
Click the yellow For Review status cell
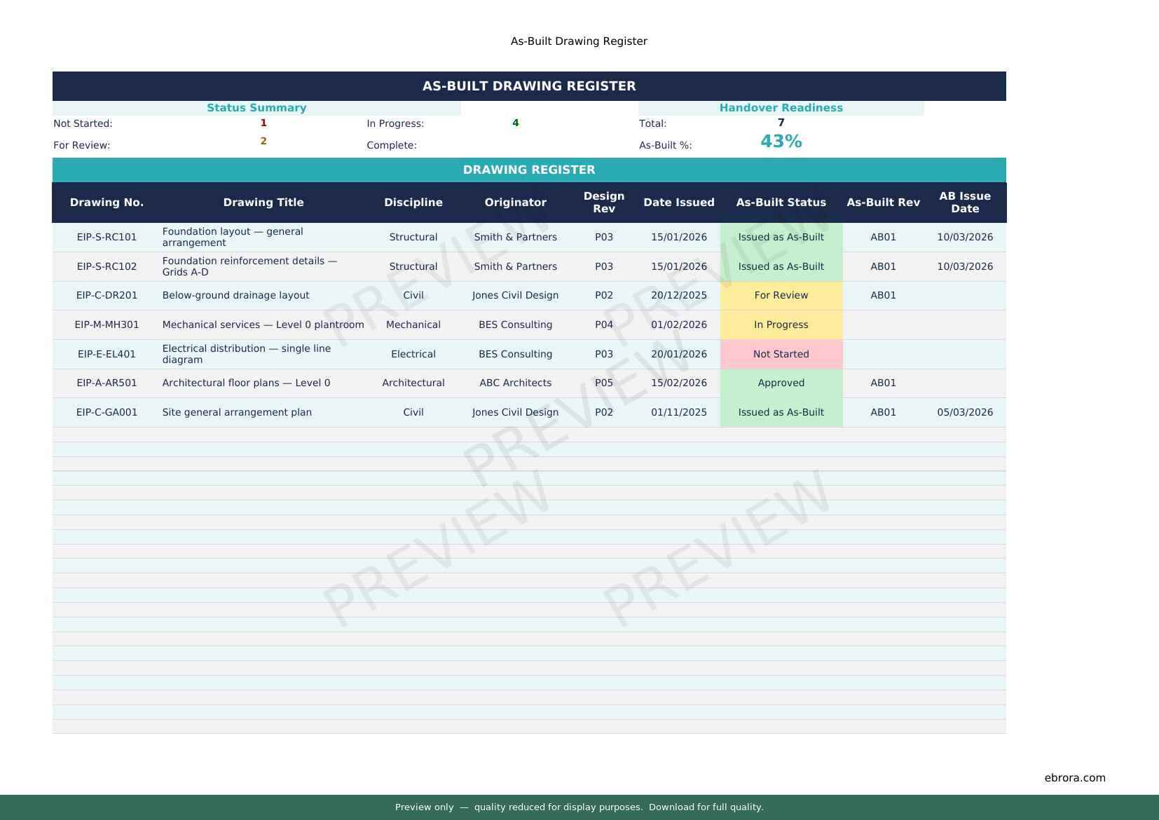[x=781, y=295]
